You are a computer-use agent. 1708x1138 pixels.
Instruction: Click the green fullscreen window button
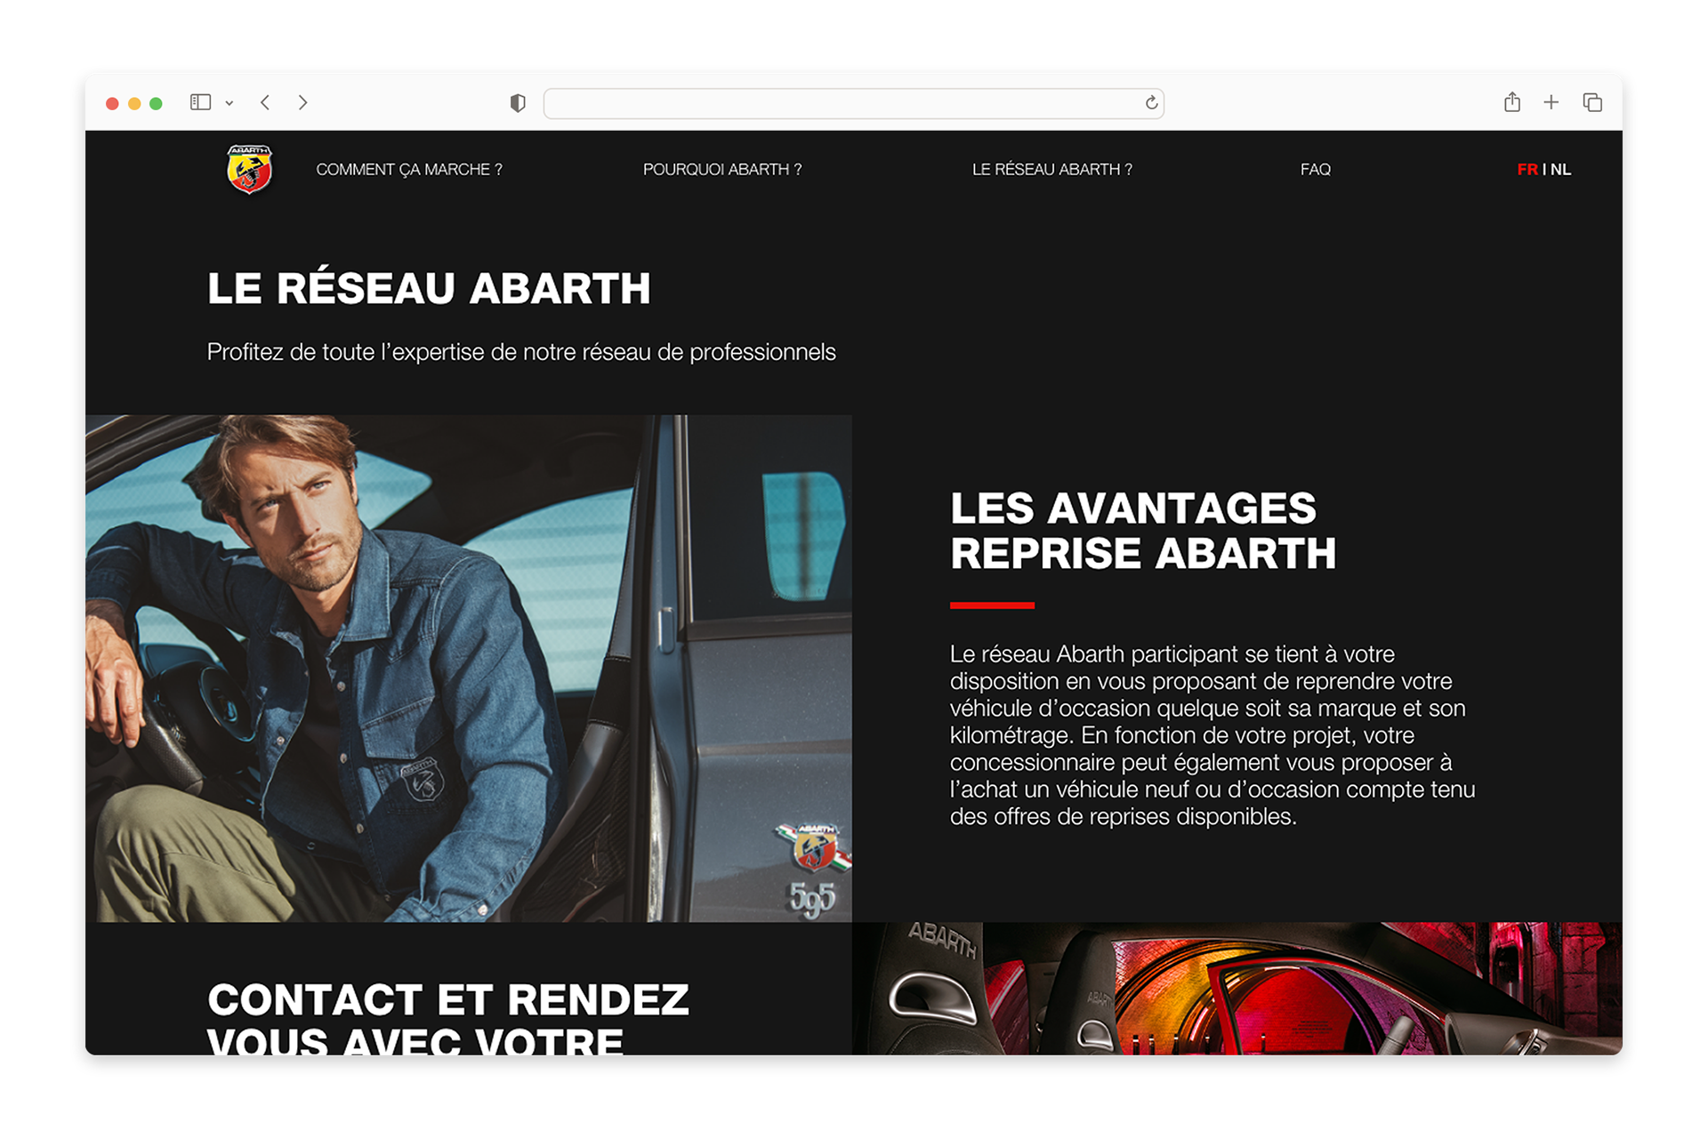click(x=156, y=103)
